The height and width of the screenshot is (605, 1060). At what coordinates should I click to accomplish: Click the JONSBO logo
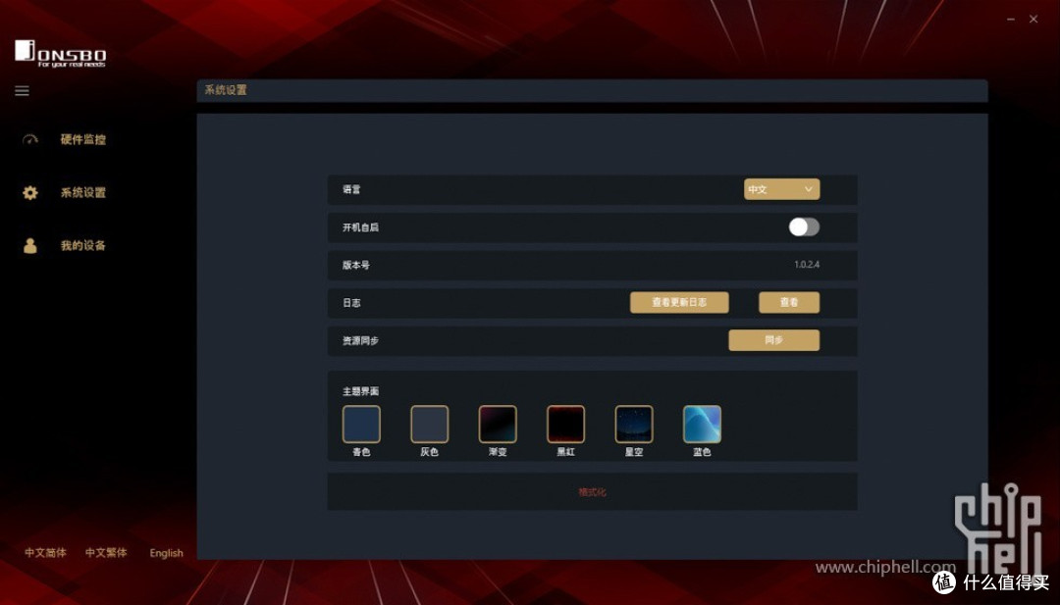click(x=60, y=53)
